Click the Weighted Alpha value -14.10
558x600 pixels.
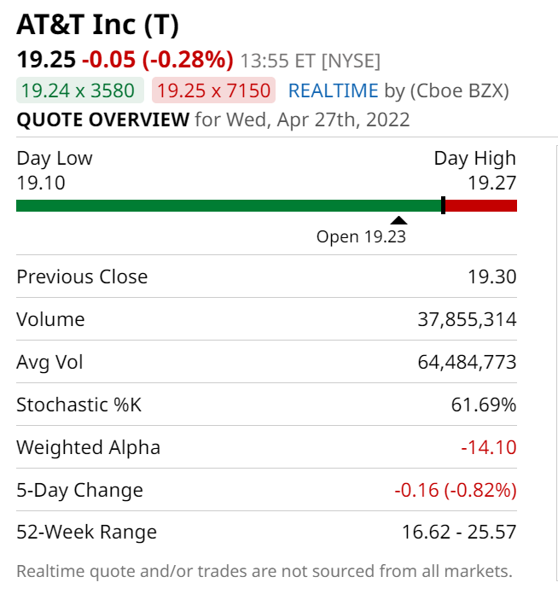(x=488, y=447)
